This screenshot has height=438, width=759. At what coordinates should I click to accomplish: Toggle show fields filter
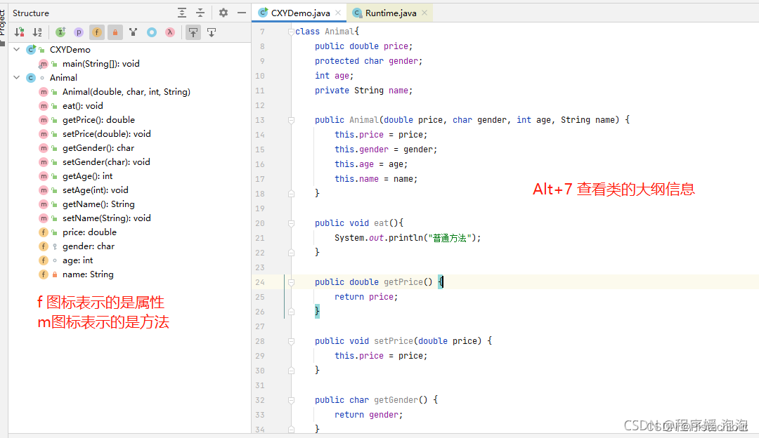pos(97,32)
